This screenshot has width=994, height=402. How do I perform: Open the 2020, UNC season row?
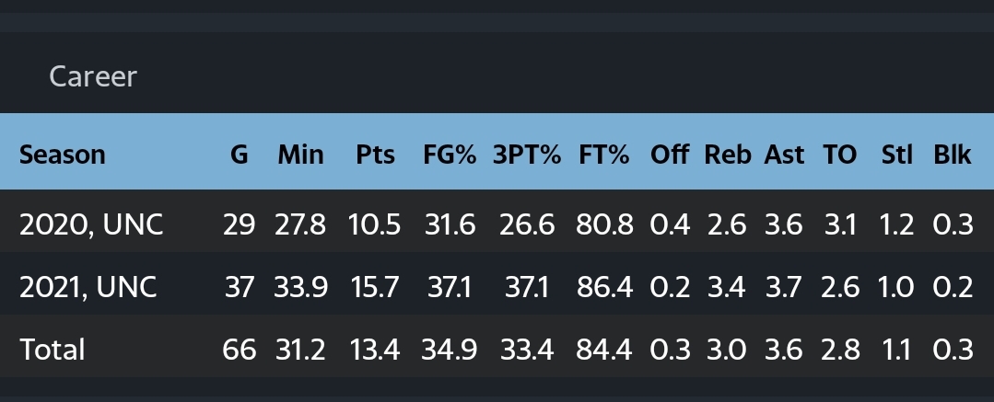point(497,224)
